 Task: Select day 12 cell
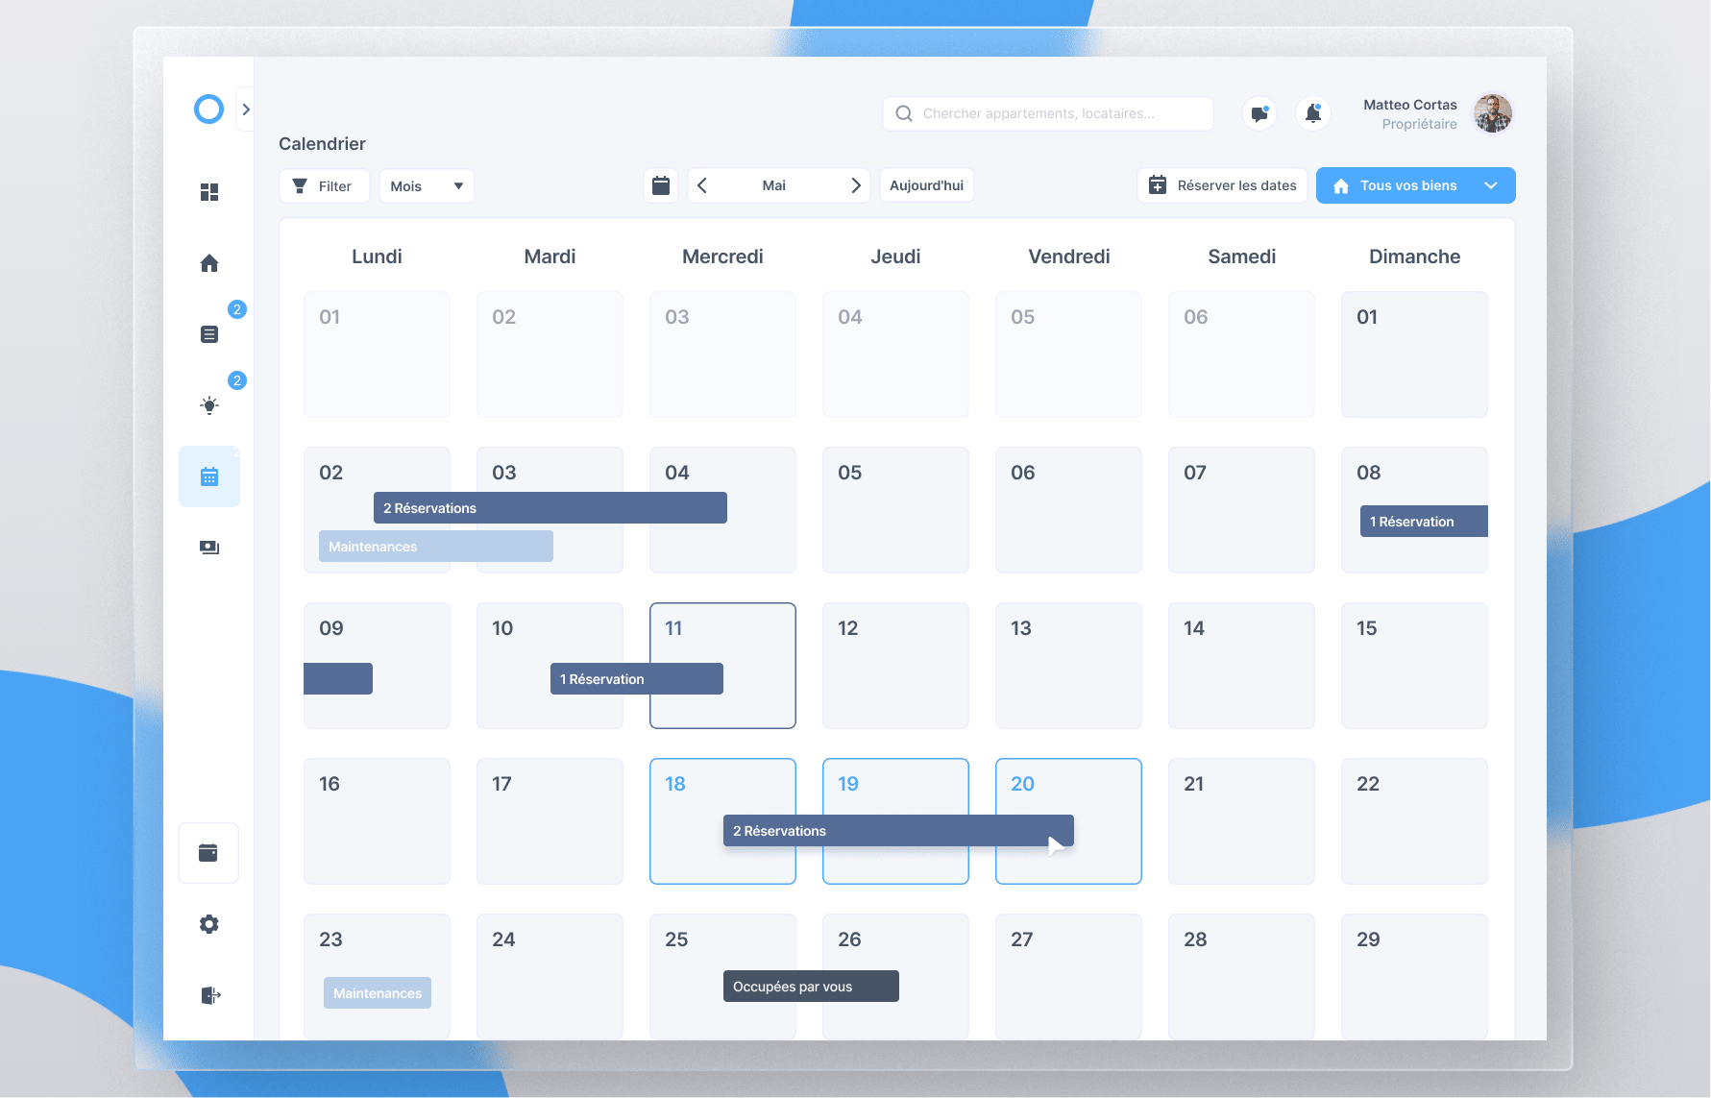point(895,666)
